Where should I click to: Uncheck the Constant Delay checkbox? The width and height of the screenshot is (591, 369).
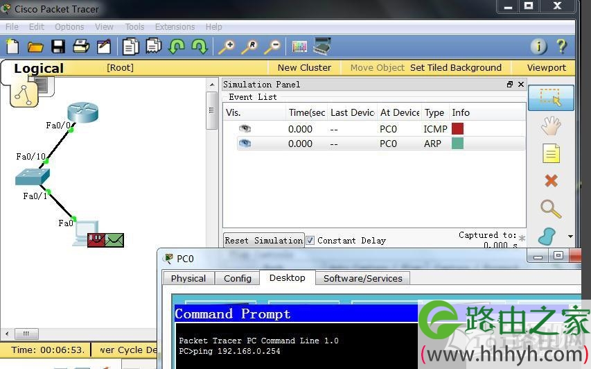[310, 241]
